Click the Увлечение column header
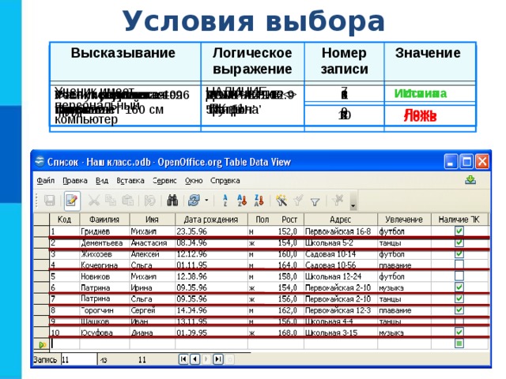The height and width of the screenshot is (379, 506). (404, 220)
